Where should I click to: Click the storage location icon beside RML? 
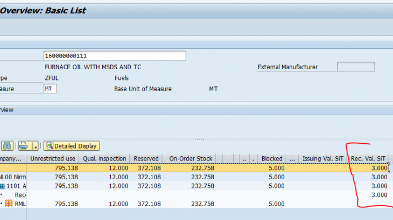click(x=9, y=204)
